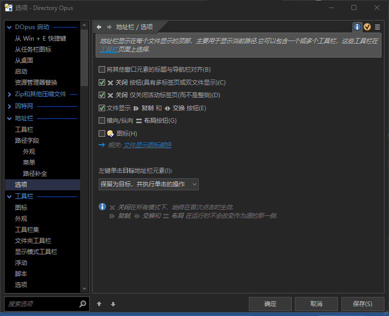This screenshot has height=316, width=389.
Task: Click the sidebar scrollbar down arrow
Action: coord(84,288)
